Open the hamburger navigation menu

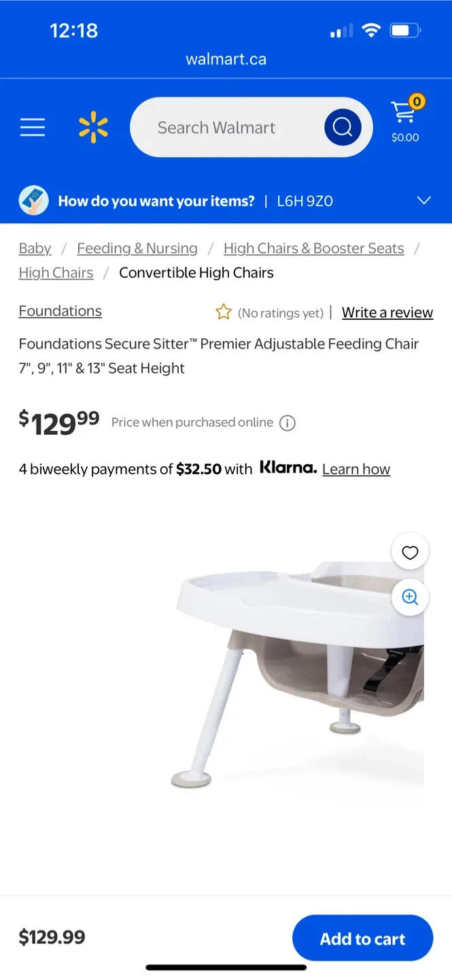click(32, 127)
